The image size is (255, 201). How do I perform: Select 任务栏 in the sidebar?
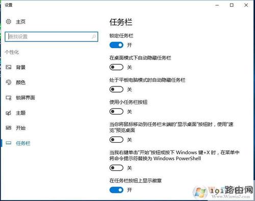23,143
